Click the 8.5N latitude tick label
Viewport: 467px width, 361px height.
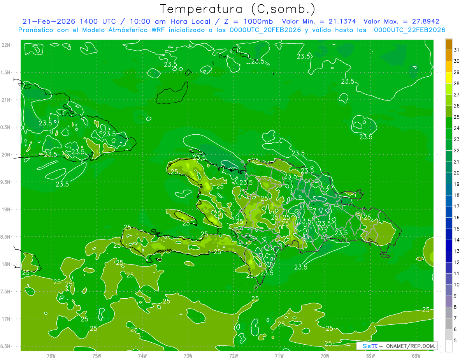pos(5,237)
